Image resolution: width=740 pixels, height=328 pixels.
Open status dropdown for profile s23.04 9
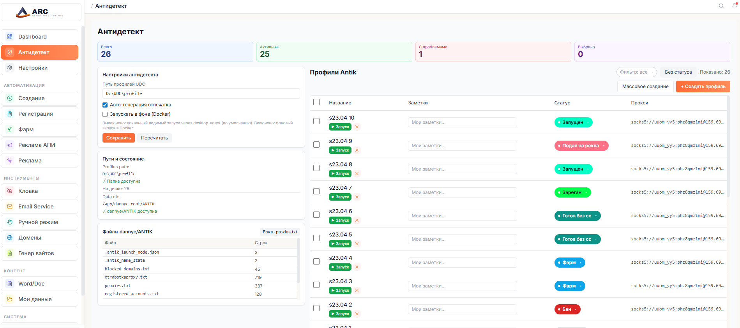click(x=581, y=146)
